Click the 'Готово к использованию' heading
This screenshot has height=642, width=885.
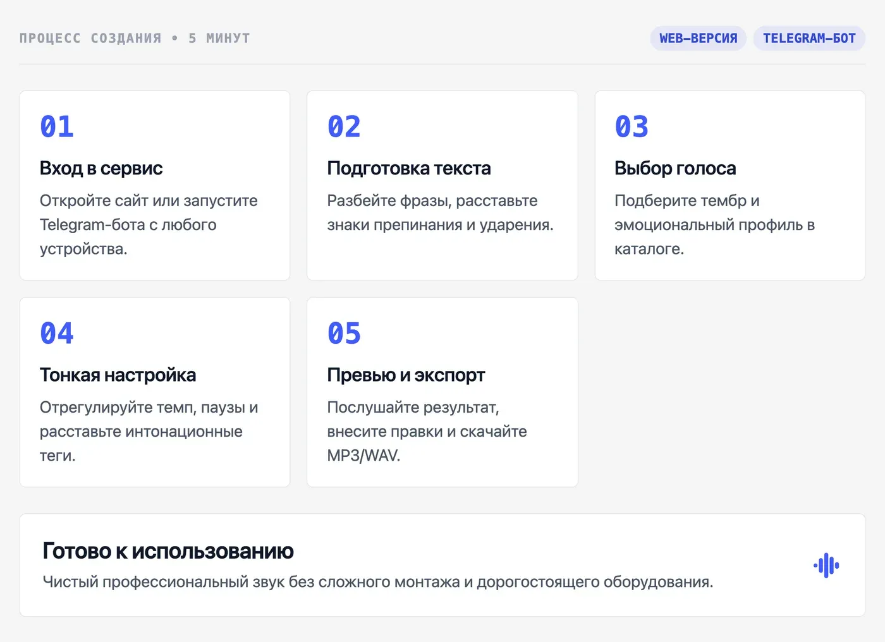168,551
